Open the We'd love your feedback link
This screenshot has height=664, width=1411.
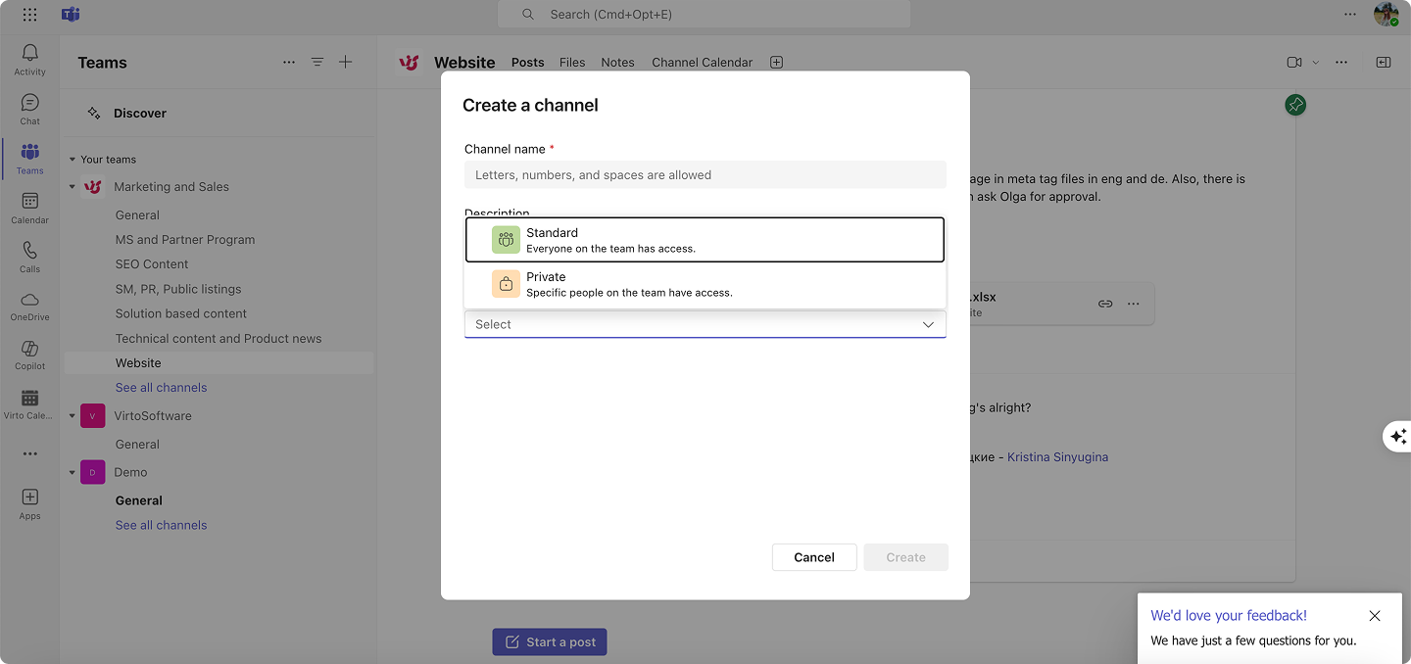point(1229,616)
